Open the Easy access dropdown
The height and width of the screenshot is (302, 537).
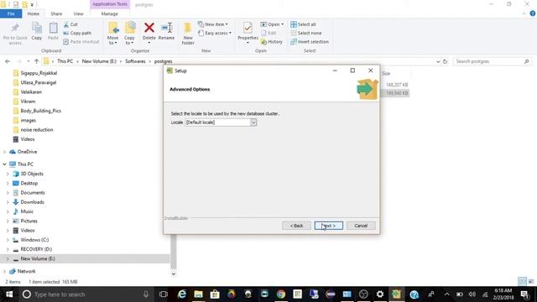(215, 33)
